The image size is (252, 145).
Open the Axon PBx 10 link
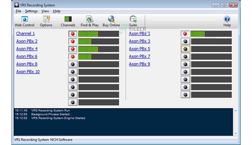(x=28, y=72)
